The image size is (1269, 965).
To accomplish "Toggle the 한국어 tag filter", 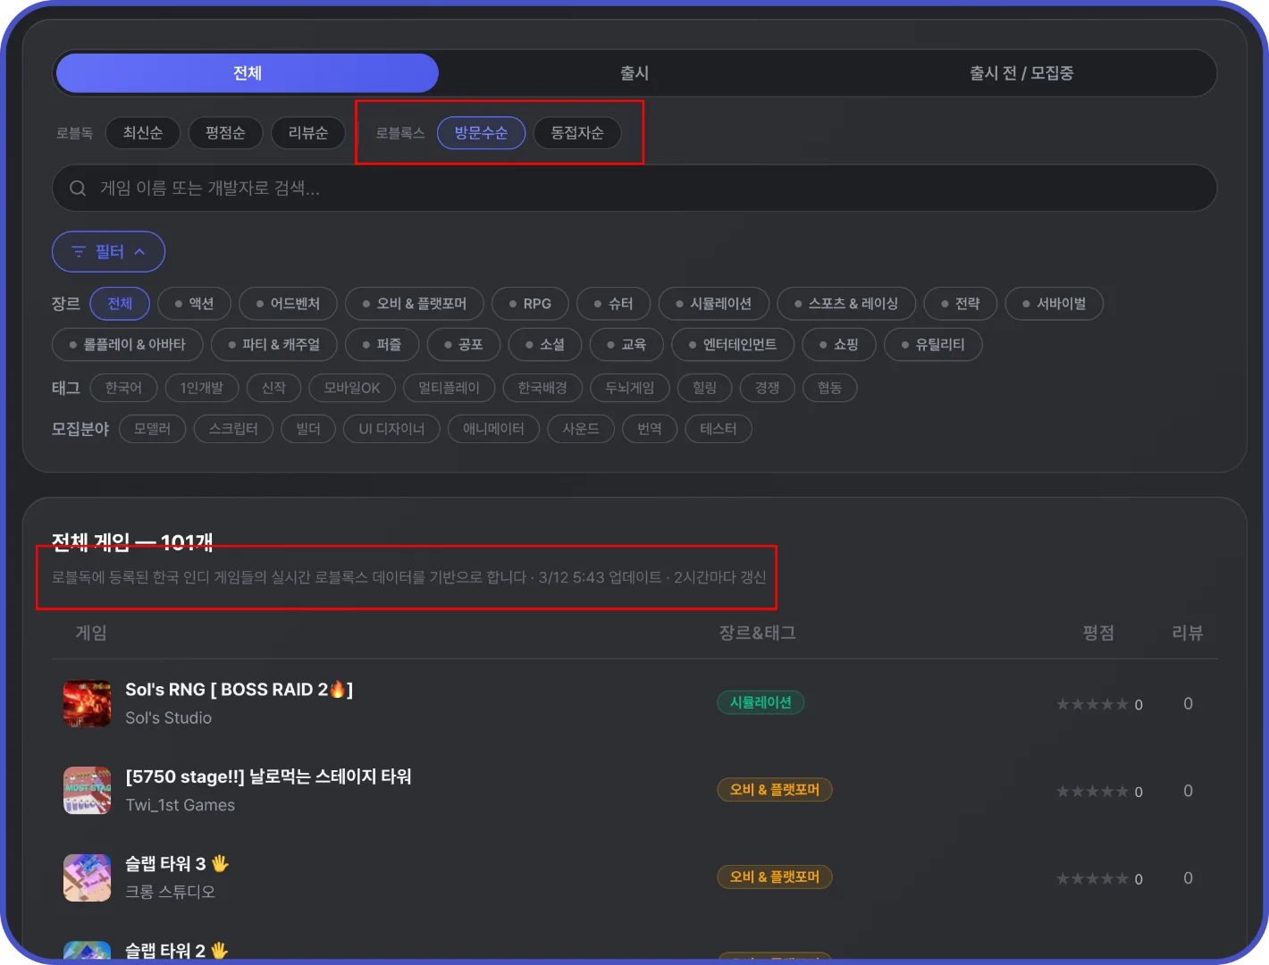I will pos(123,388).
